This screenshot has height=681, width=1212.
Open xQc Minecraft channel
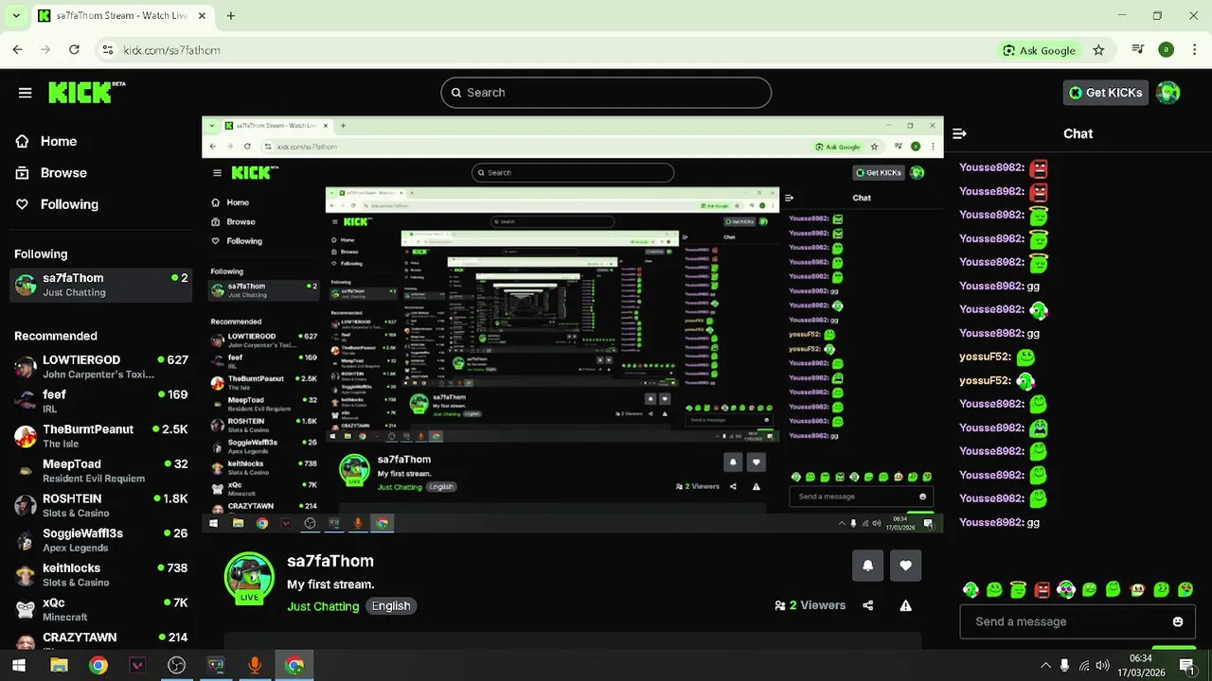(101, 609)
